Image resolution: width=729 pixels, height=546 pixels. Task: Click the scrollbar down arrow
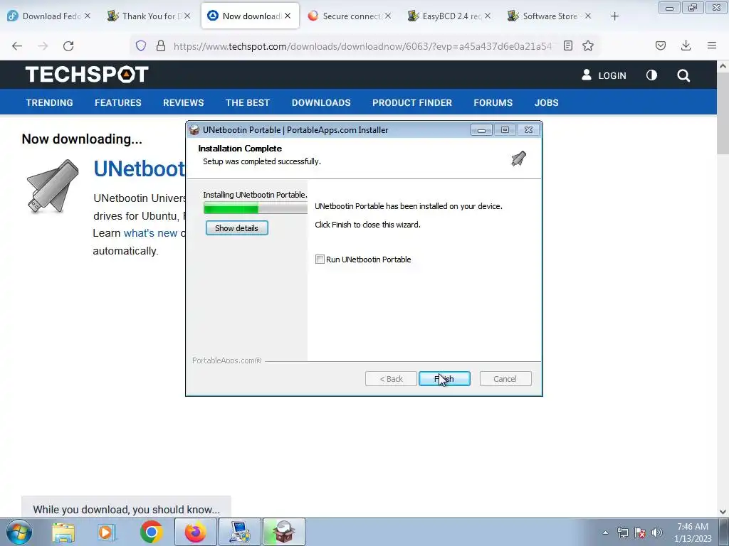pos(723,512)
